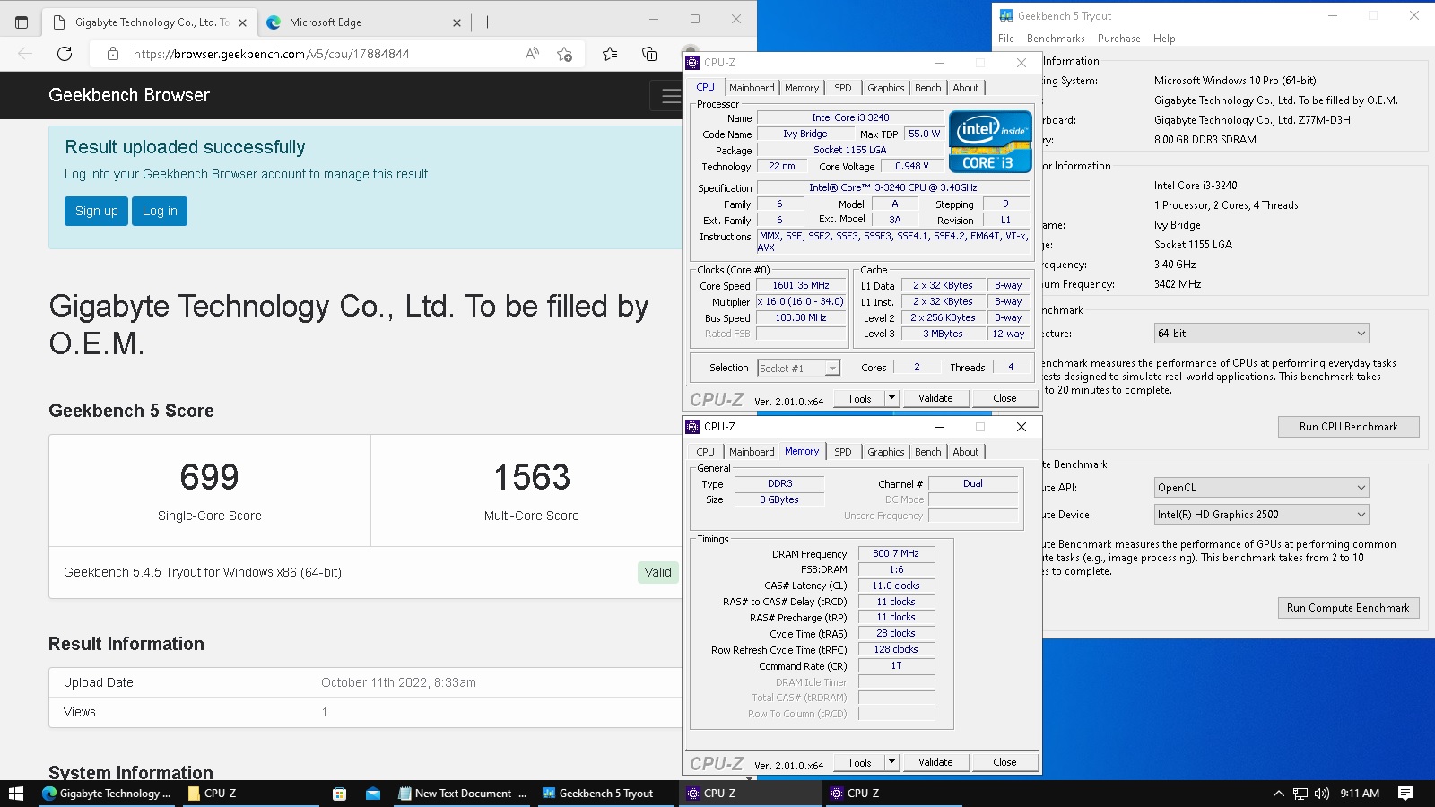Screen dimensions: 1435x807
Task: Click the Core Speed 1601.35 MHz value
Action: (801, 286)
